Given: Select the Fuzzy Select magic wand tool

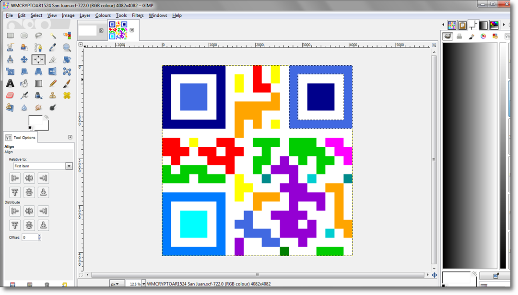Looking at the screenshot, I should click(53, 35).
